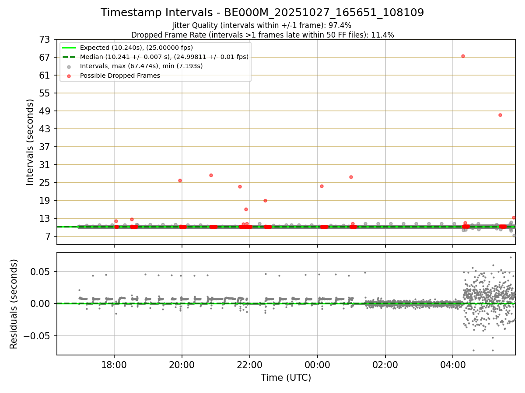Pick the gray dot marker in the legend
Screen dimensions: 525x393
(x=69, y=66)
